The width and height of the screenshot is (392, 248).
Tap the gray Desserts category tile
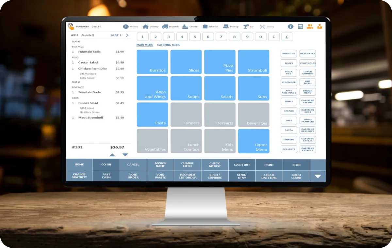pos(220,115)
